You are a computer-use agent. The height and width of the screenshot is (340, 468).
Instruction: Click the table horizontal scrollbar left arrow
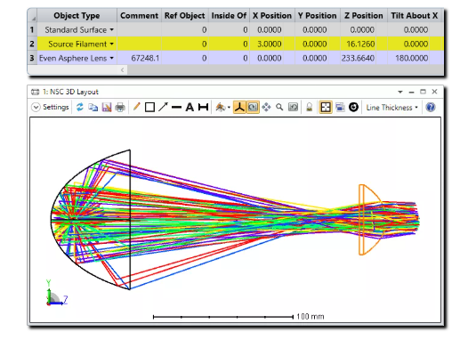click(x=123, y=69)
